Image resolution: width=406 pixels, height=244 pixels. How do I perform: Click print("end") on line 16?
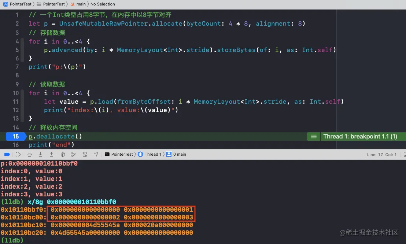(x=52, y=145)
